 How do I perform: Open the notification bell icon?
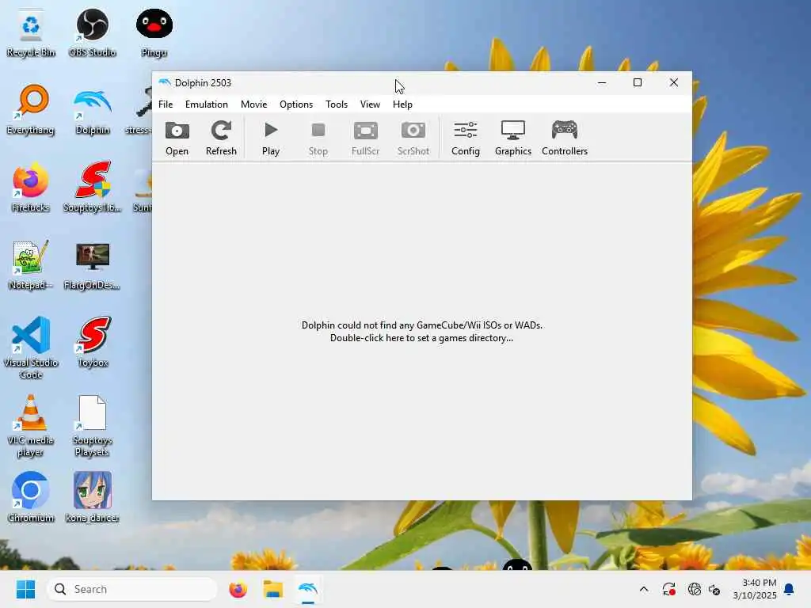(x=790, y=589)
